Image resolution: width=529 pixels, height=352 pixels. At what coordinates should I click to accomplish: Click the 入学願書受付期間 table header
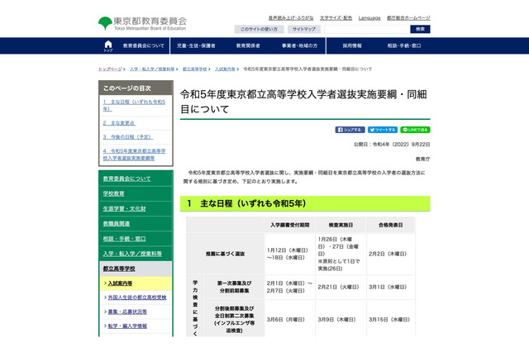coord(289,225)
